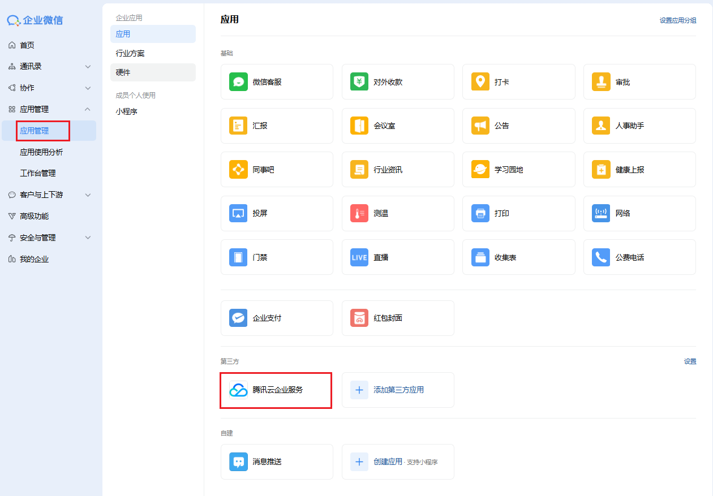This screenshot has width=713, height=496.
Task: Expand the 协作 sidebar section arrow
Action: click(x=88, y=88)
